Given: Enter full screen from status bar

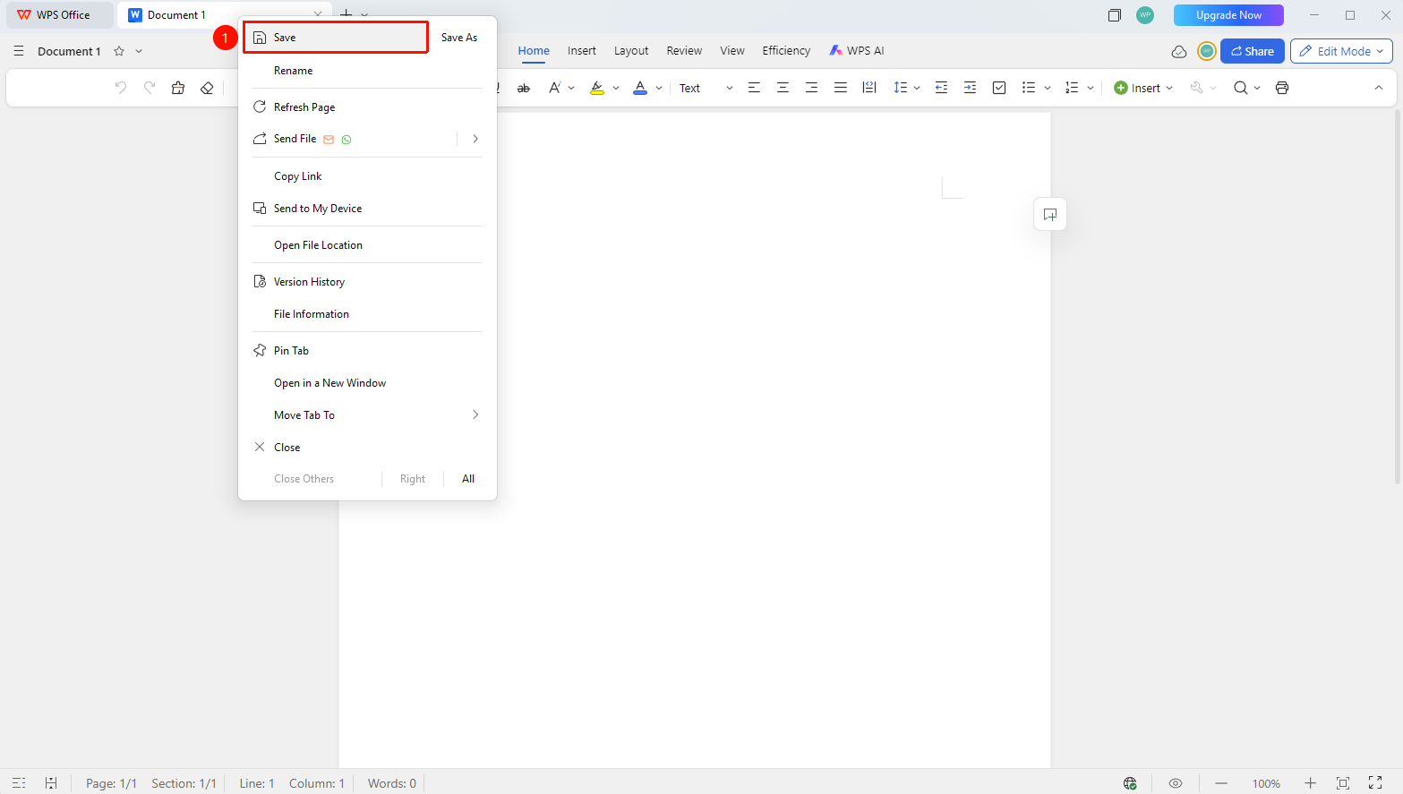Looking at the screenshot, I should pos(1375,783).
